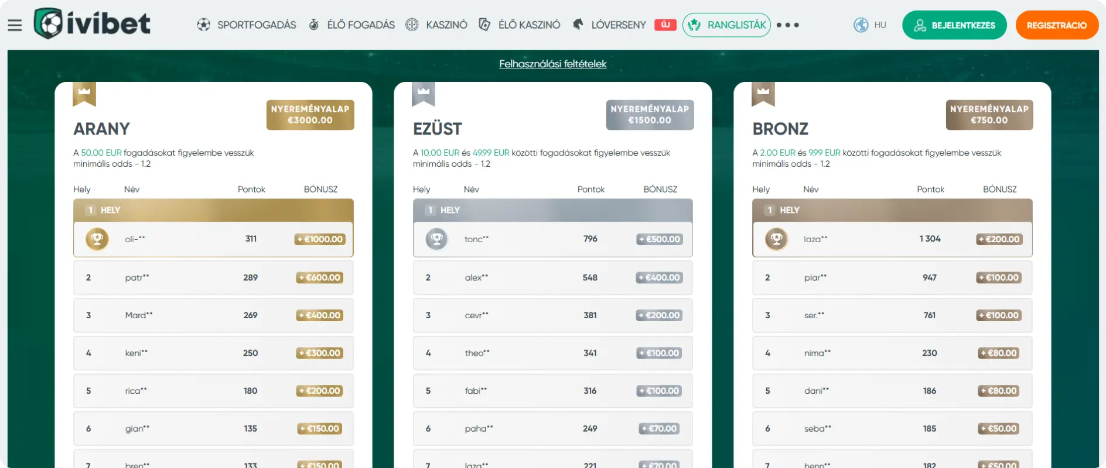Viewport: 1106px width, 468px height.
Task: Open the Felhasználási feltételek link
Action: pyautogui.click(x=552, y=64)
